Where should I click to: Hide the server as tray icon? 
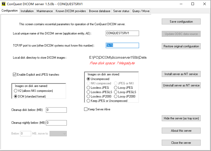coord(181,118)
